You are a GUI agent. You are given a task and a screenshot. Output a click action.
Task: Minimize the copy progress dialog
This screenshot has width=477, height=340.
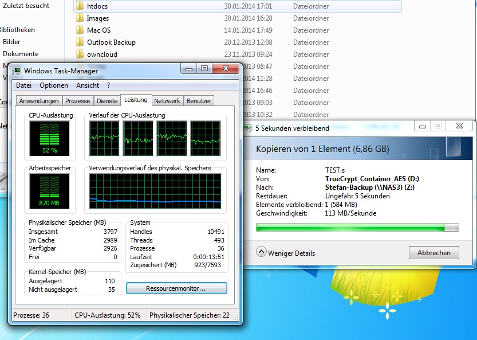pyautogui.click(x=423, y=126)
